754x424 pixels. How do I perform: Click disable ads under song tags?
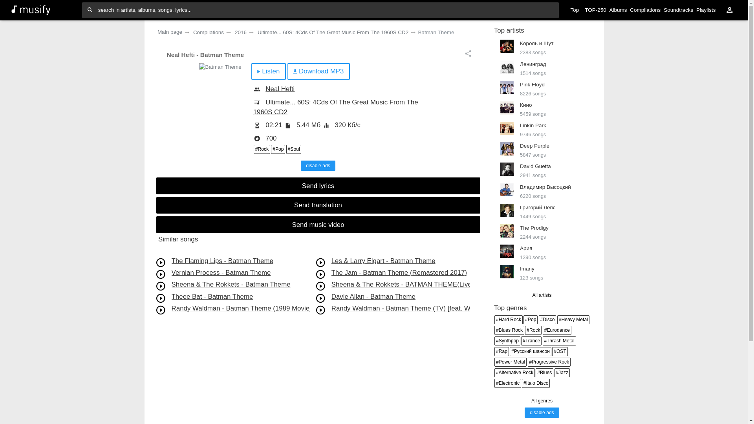pos(318,166)
